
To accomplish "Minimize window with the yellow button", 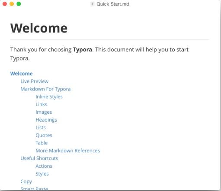I will tap(12, 4).
